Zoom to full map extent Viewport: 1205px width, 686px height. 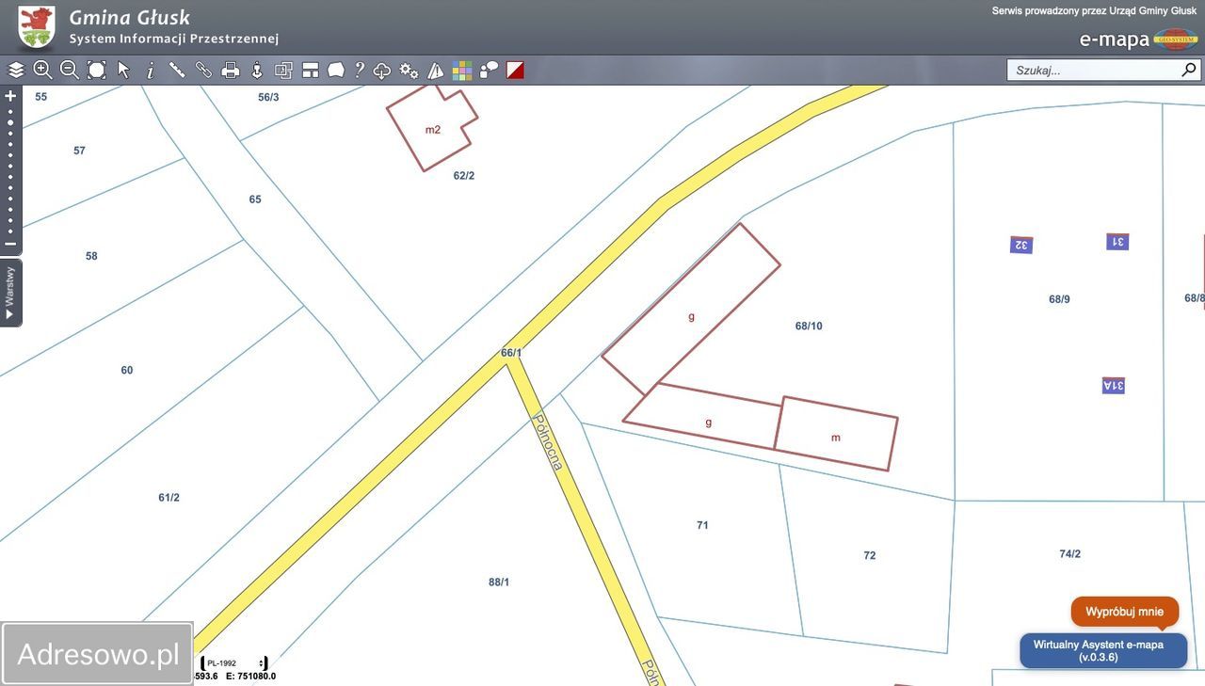pyautogui.click(x=97, y=71)
